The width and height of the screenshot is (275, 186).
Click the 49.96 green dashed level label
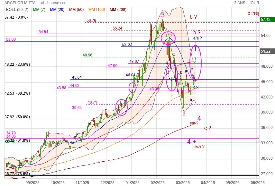tap(87, 55)
